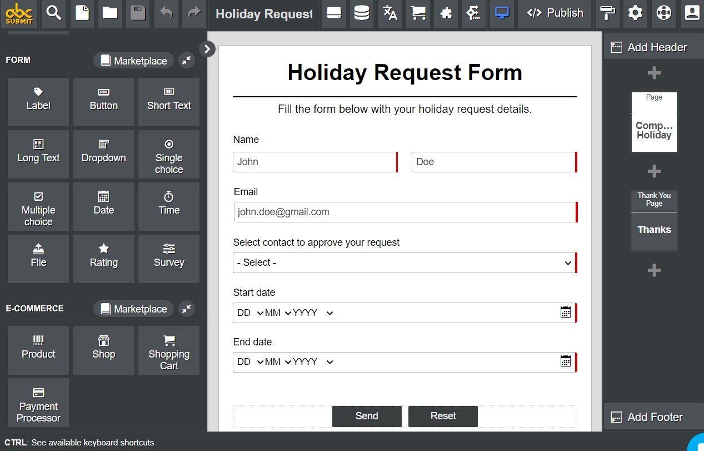Screen dimensions: 704x451
Task: Click the Reset button
Action: (443, 416)
